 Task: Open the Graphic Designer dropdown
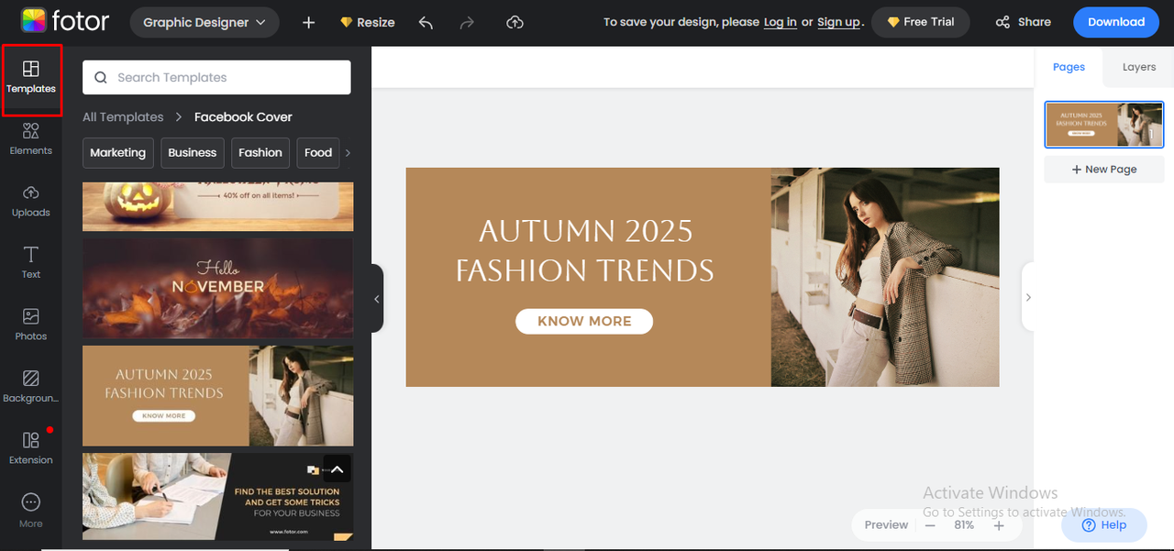pyautogui.click(x=205, y=22)
